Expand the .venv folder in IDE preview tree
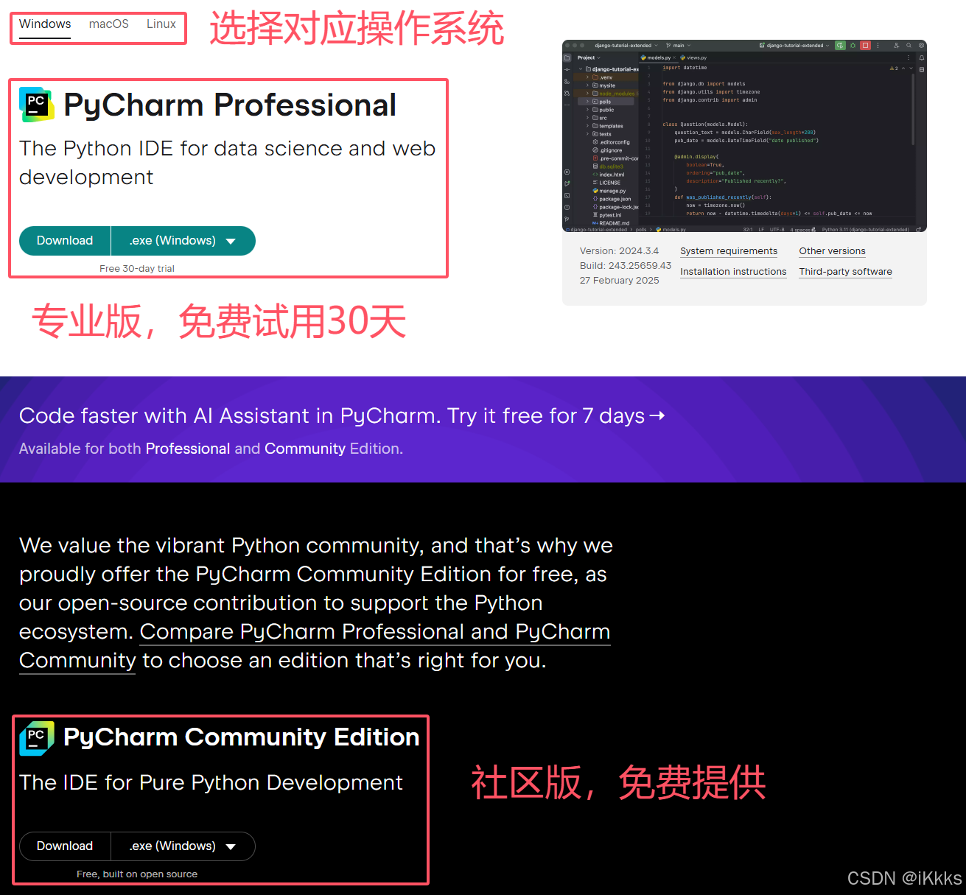Image resolution: width=966 pixels, height=895 pixels. 587,77
